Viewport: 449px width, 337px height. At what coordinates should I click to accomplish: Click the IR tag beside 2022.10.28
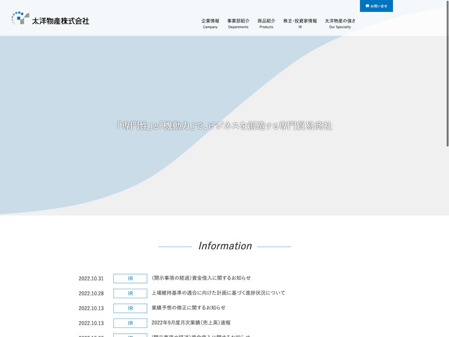coord(130,293)
